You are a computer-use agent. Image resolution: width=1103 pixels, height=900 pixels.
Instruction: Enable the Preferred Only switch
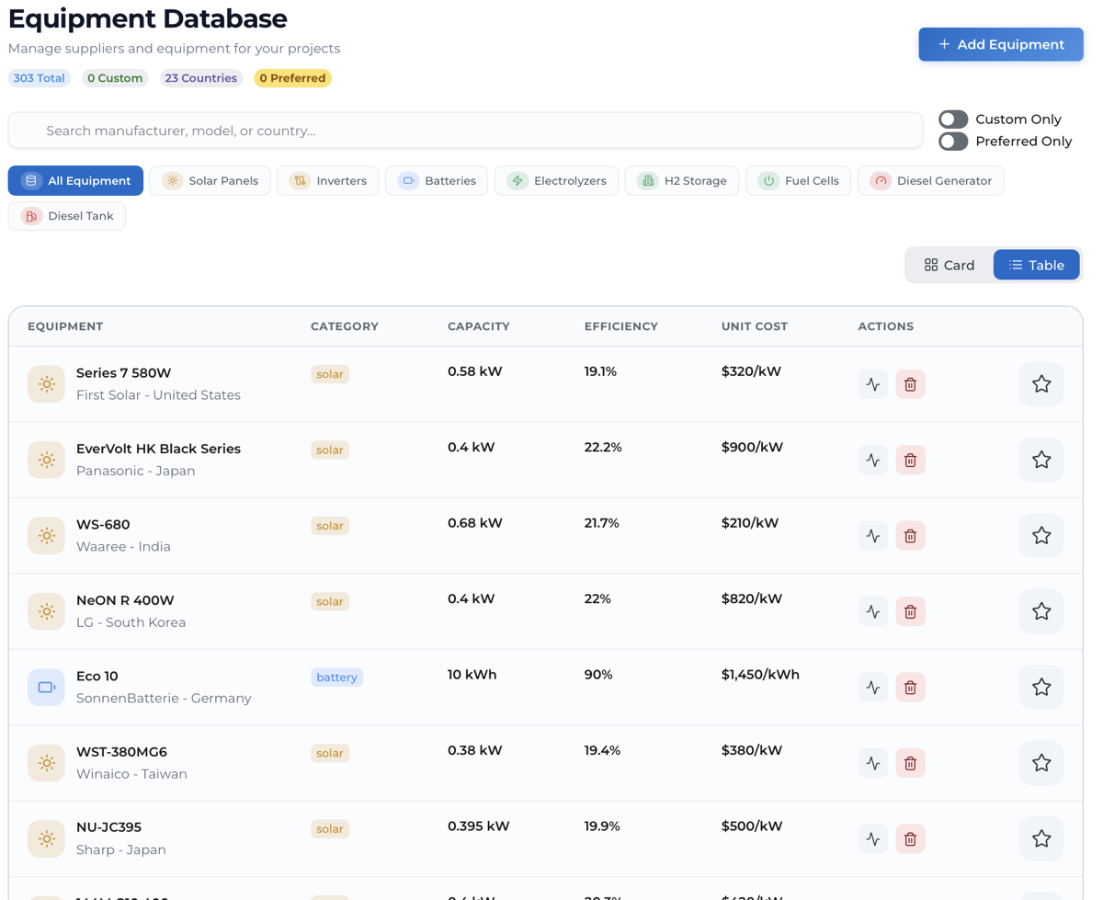953,142
